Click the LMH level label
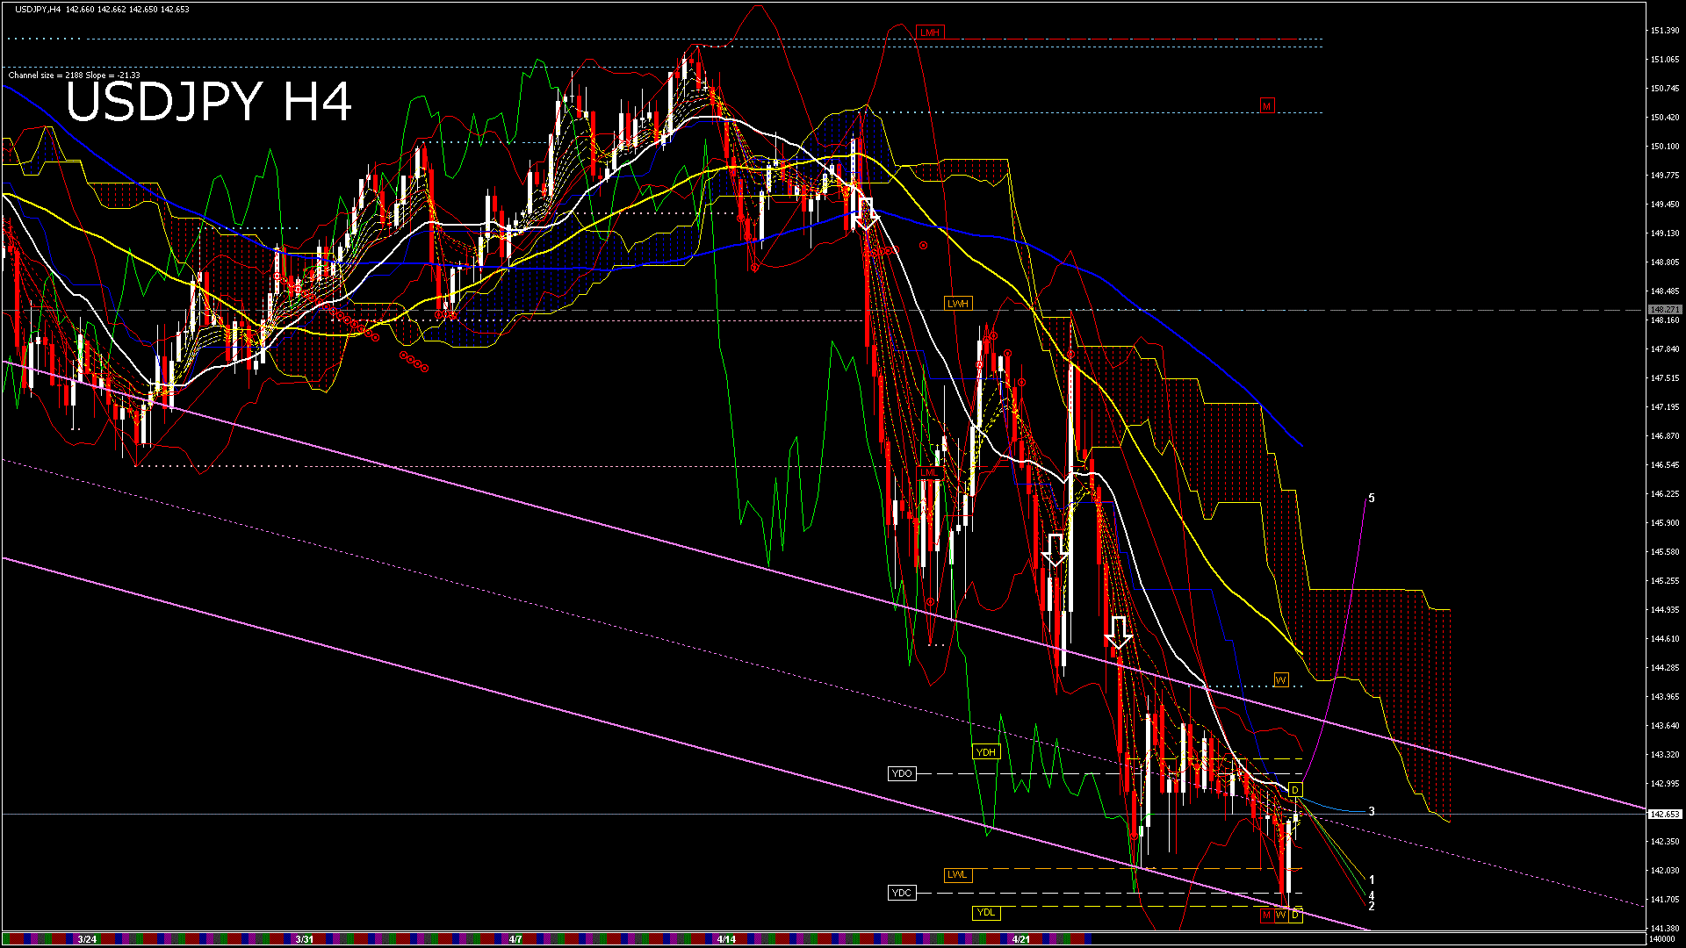 coord(930,32)
